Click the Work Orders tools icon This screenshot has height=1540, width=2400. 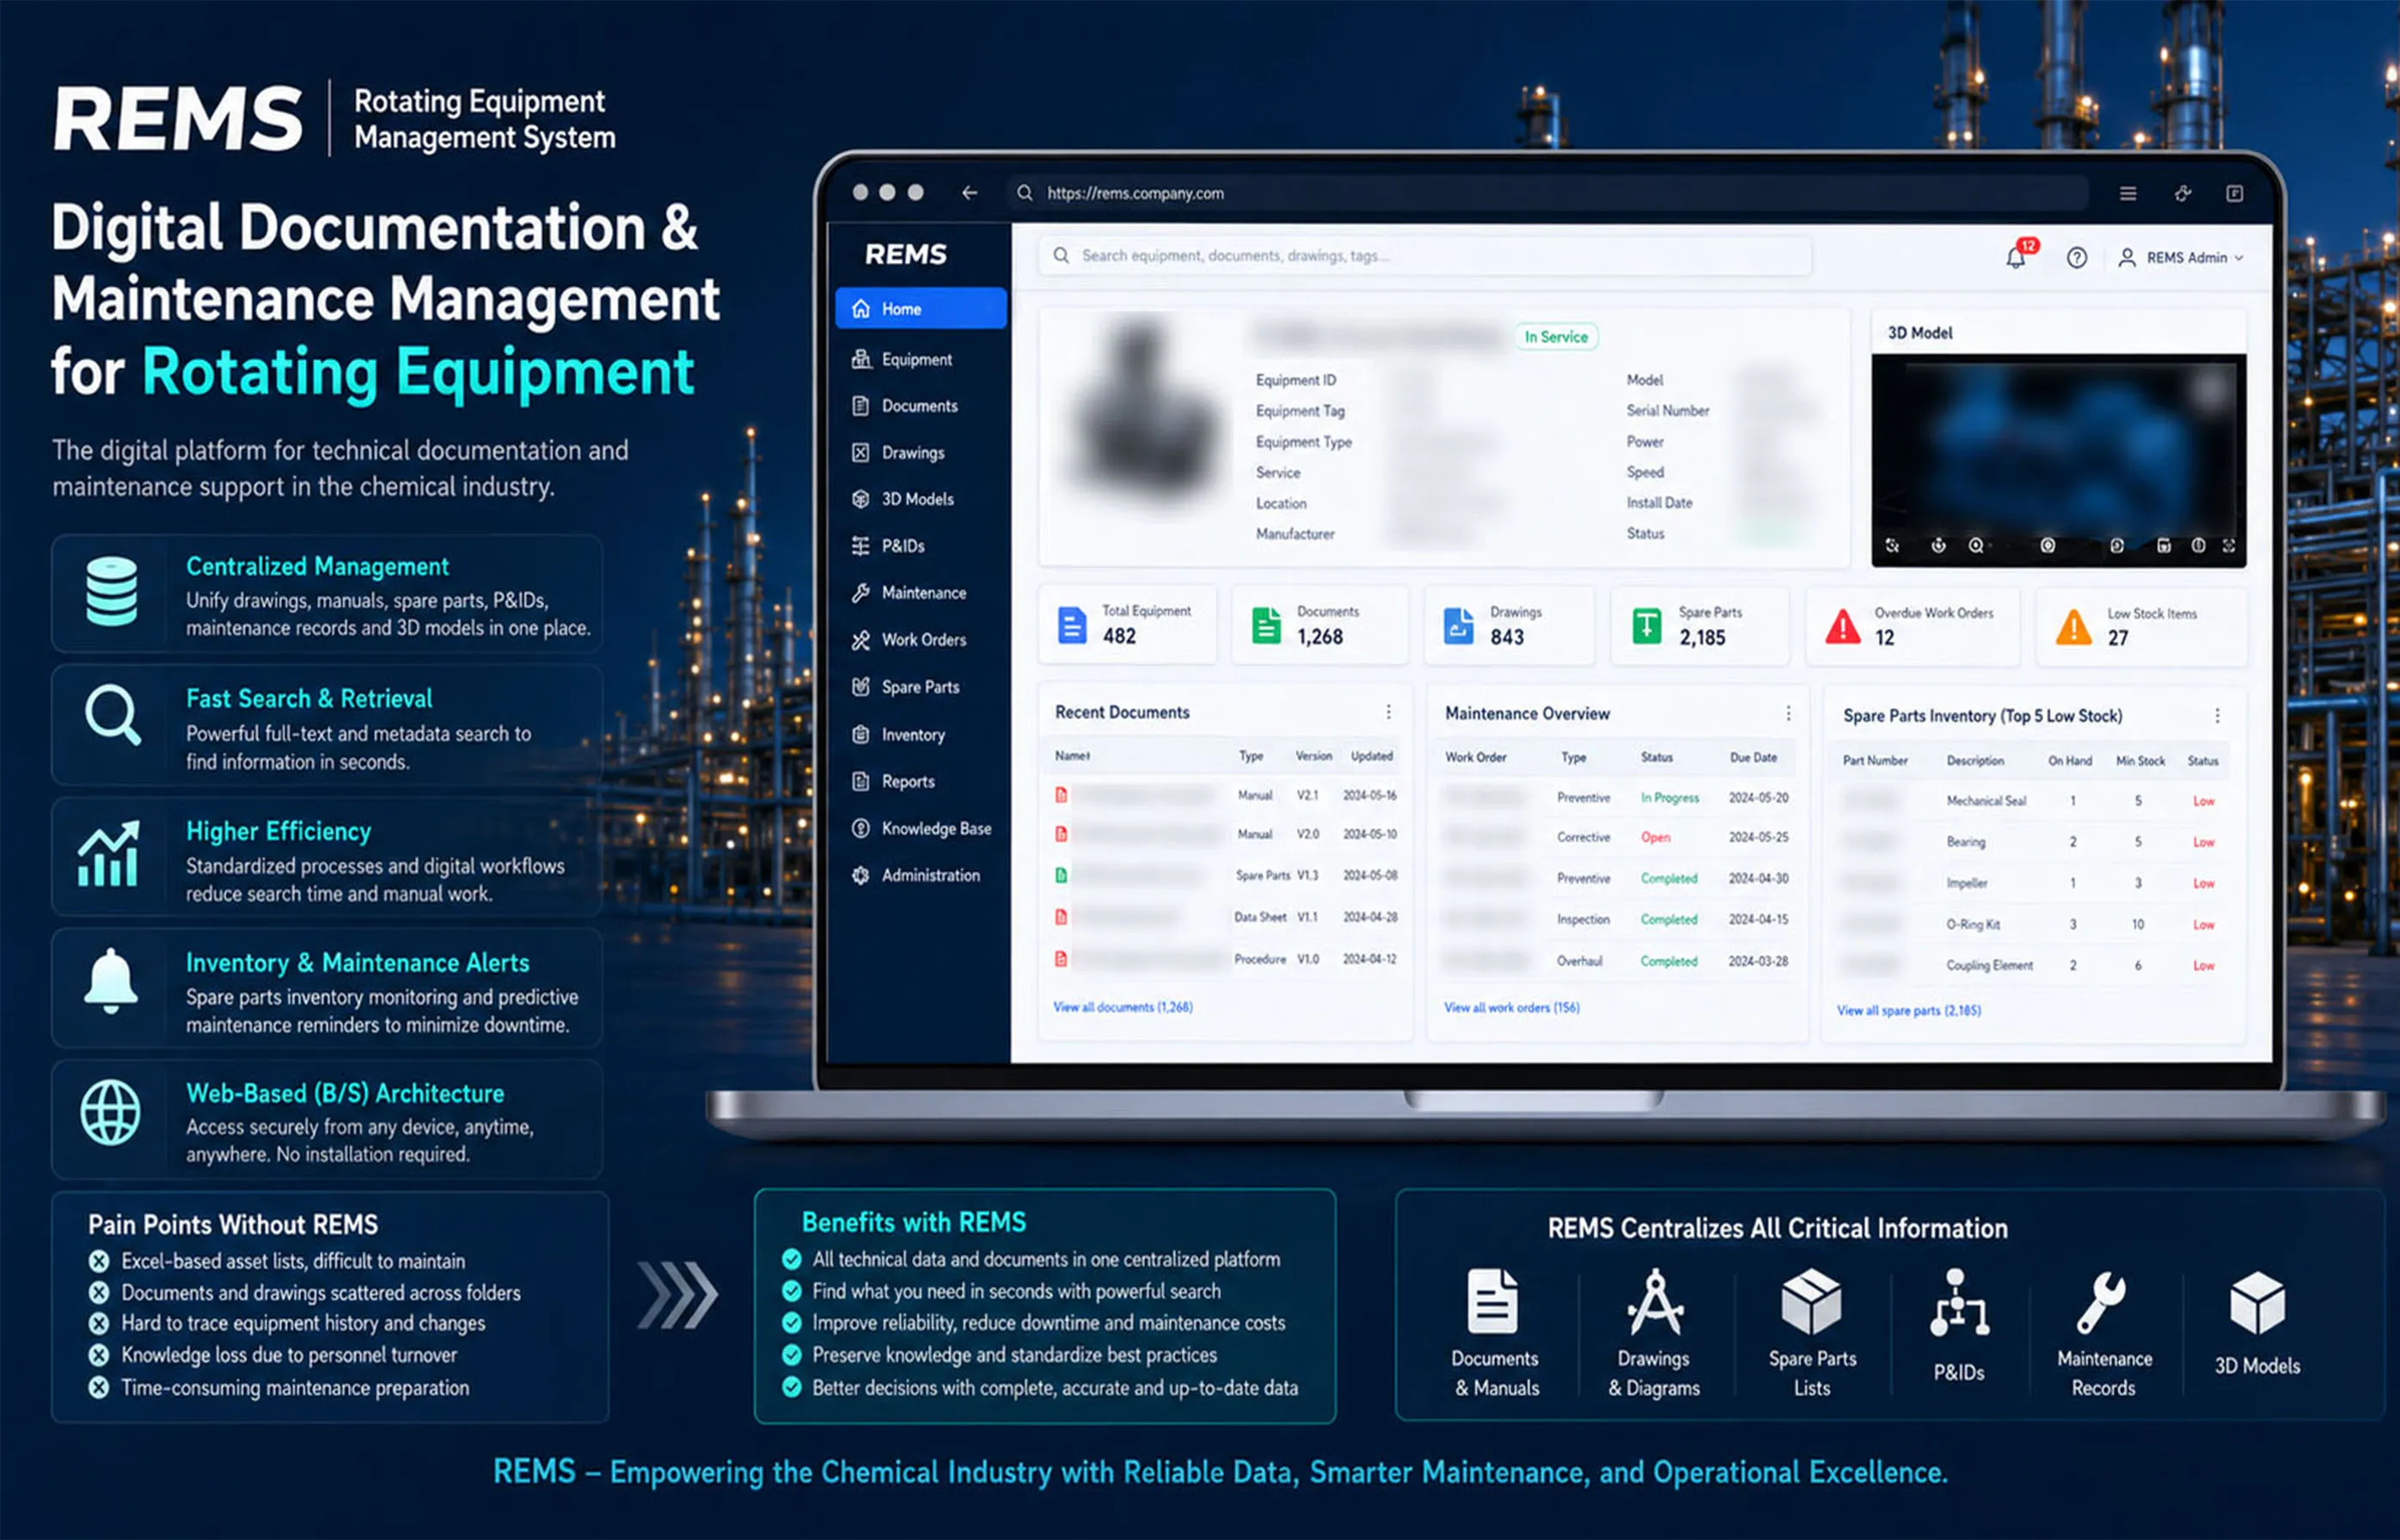860,640
